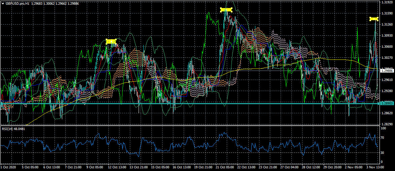
Task: Click the 1.28290 price scale value
Action: click(387, 124)
